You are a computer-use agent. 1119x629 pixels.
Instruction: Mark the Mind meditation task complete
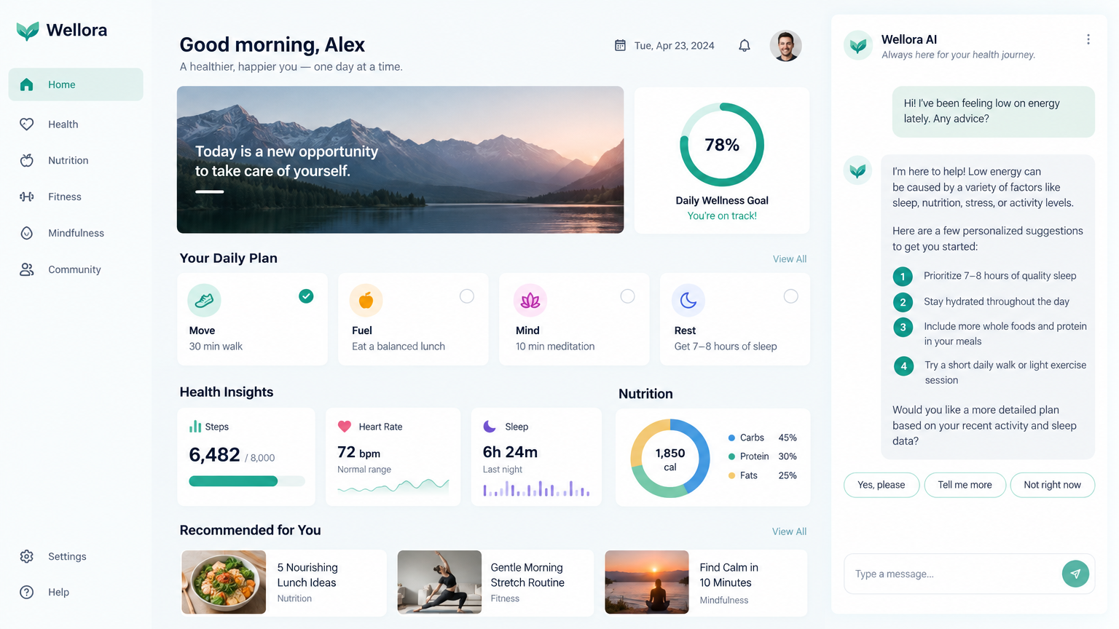coord(627,296)
